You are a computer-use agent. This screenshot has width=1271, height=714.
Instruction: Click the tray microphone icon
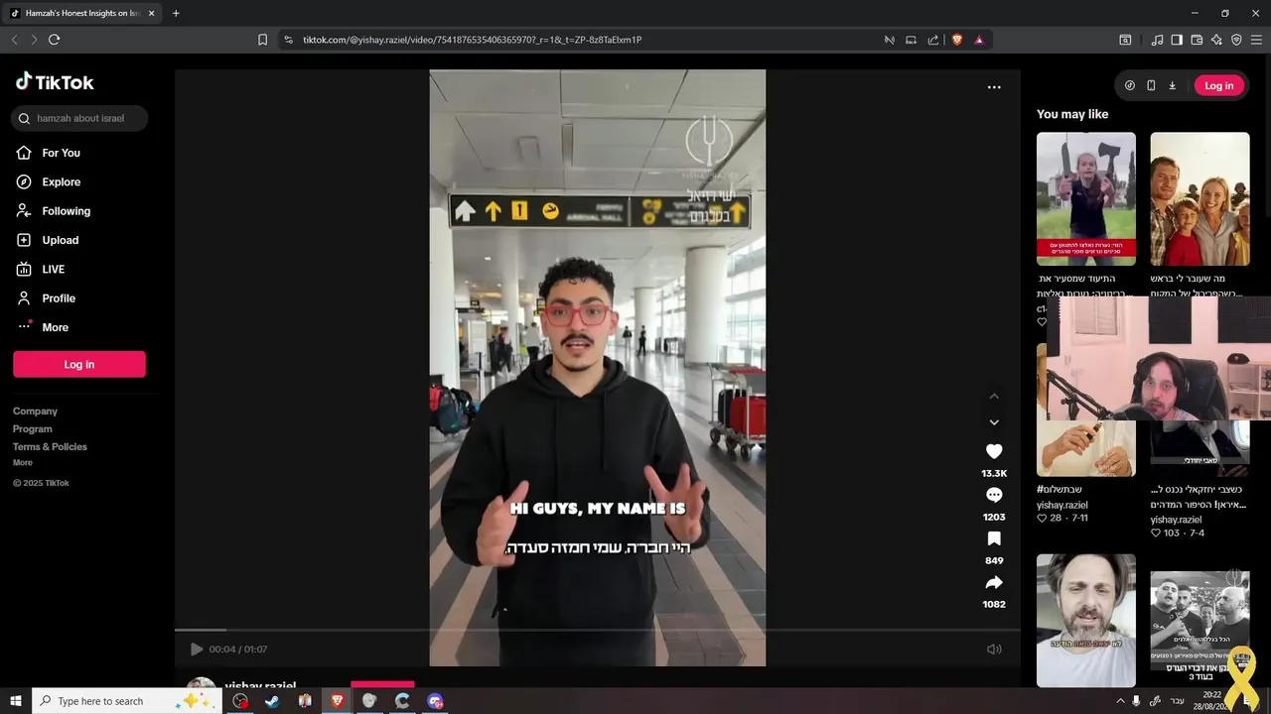[1137, 701]
